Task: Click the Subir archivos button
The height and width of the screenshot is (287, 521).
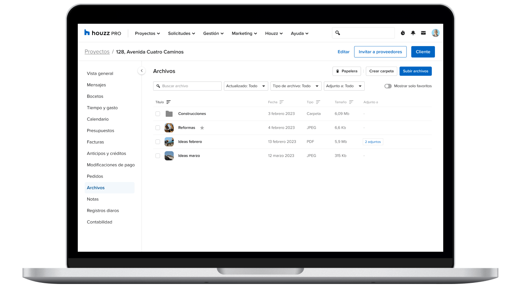Action: (415, 71)
